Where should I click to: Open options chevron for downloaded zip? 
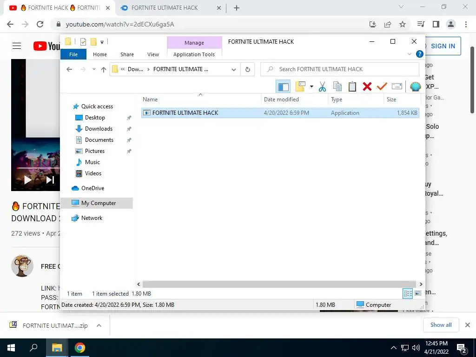point(99,325)
